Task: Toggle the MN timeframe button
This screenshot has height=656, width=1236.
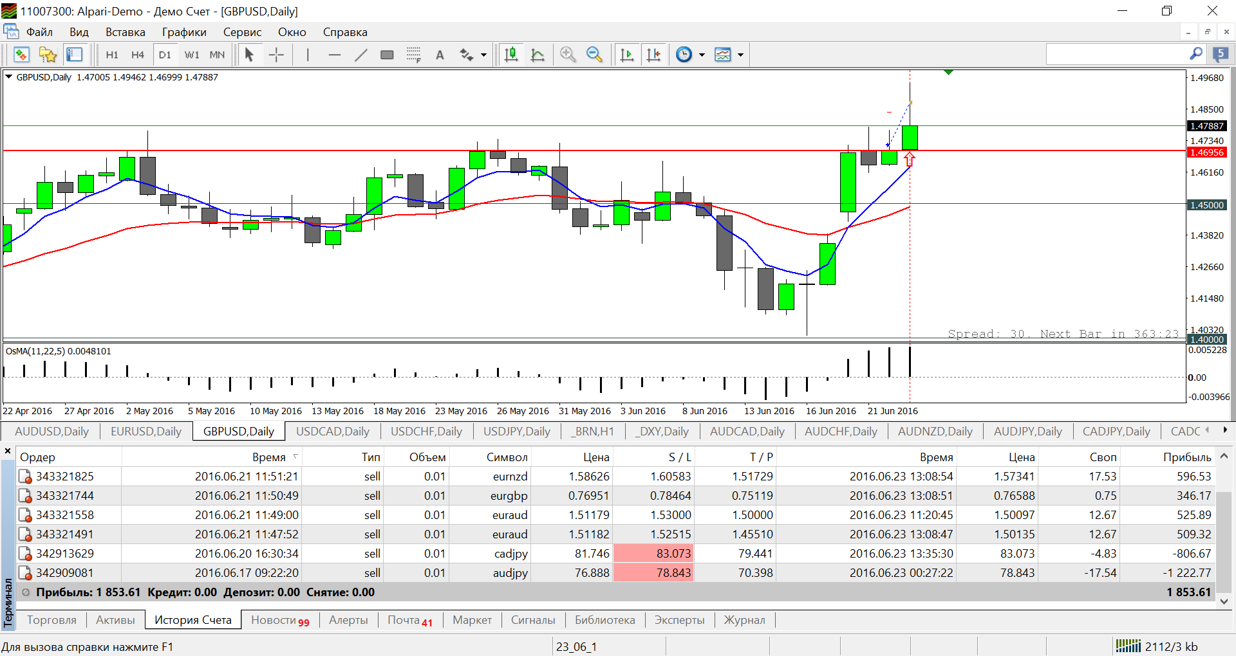Action: (x=217, y=55)
